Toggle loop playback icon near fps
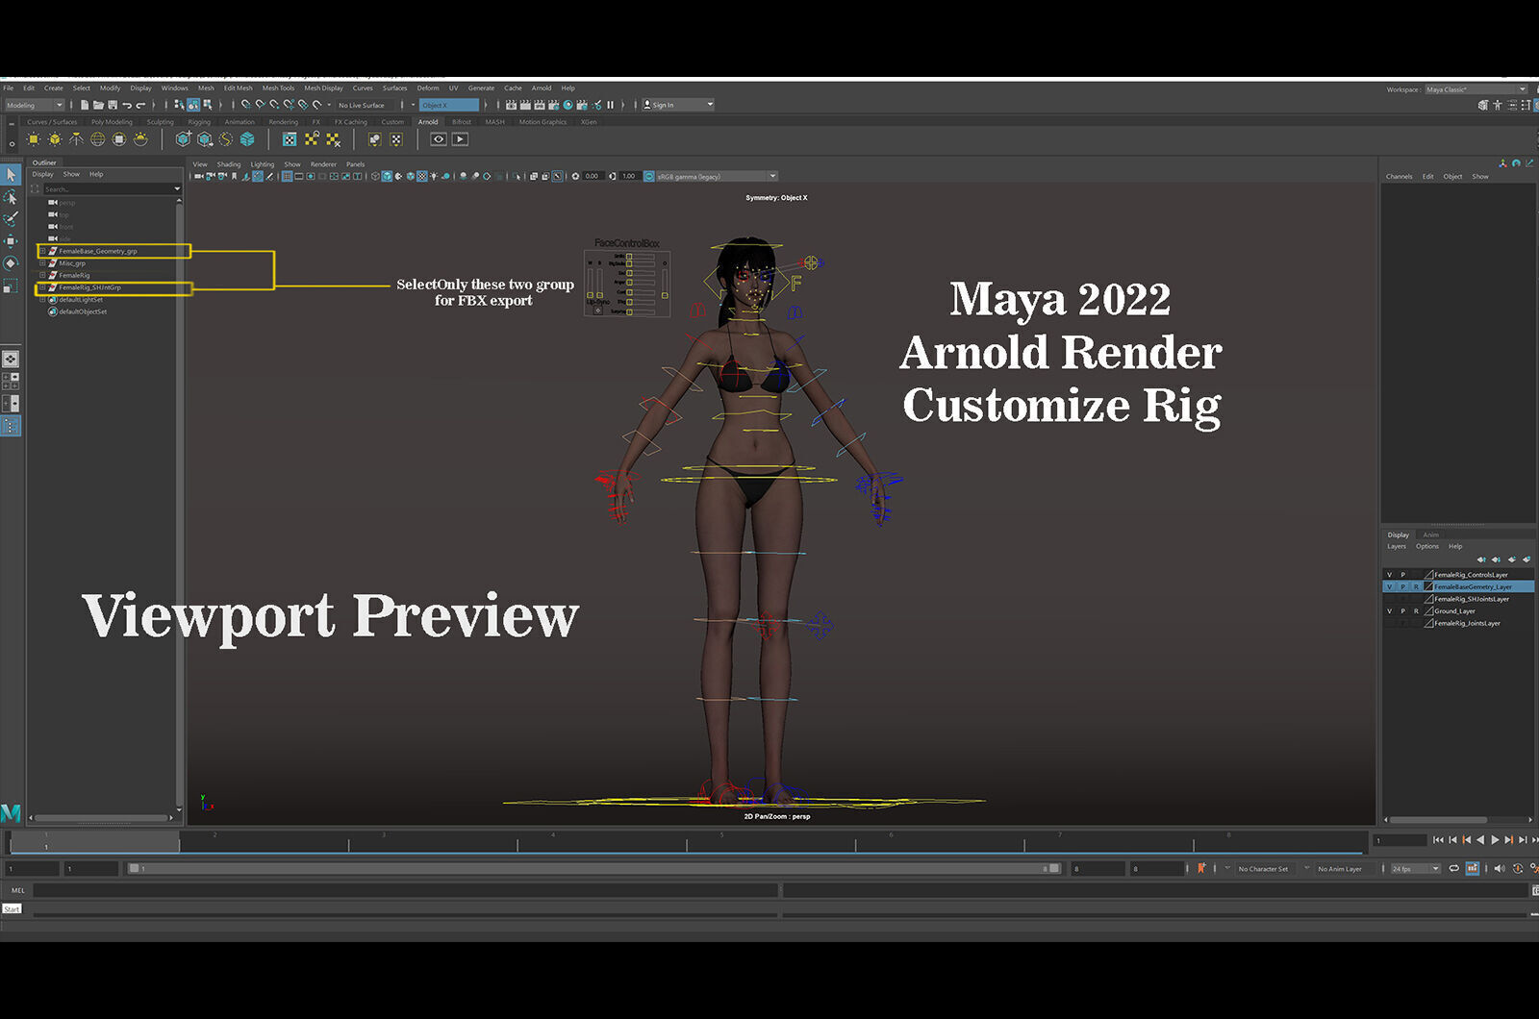The width and height of the screenshot is (1539, 1019). click(1454, 868)
